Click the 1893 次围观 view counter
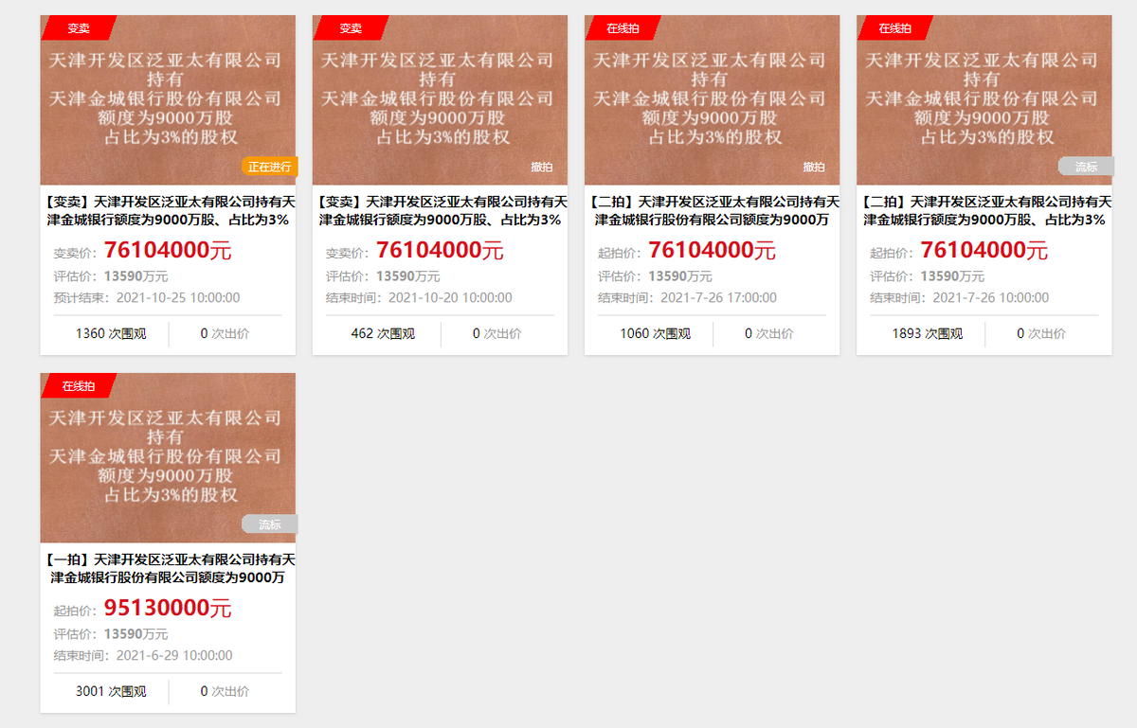 928,333
